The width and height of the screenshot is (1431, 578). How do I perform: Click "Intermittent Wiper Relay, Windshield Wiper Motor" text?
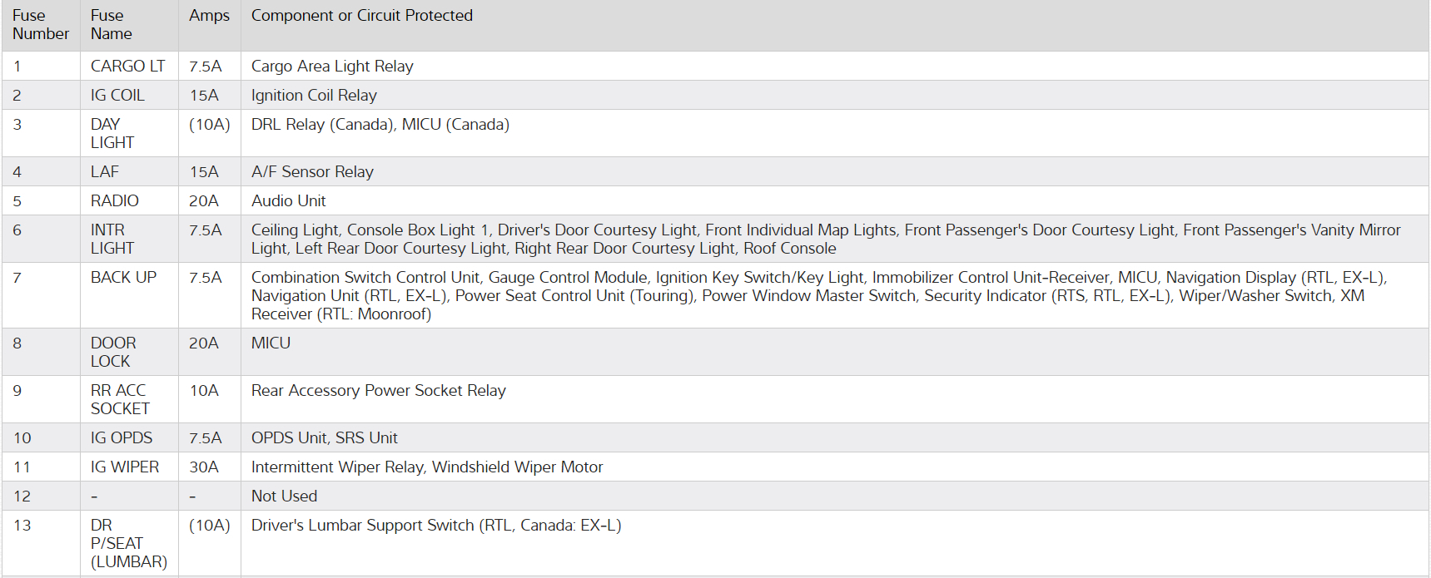pos(426,467)
